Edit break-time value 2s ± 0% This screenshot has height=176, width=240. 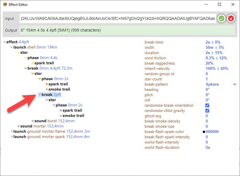[x=213, y=42]
